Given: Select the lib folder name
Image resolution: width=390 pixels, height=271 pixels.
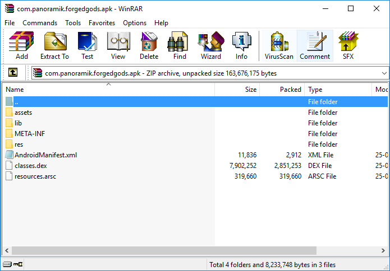Looking at the screenshot, I should point(18,123).
